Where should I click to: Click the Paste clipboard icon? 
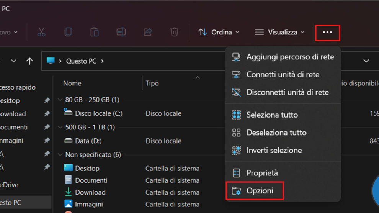click(x=95, y=32)
